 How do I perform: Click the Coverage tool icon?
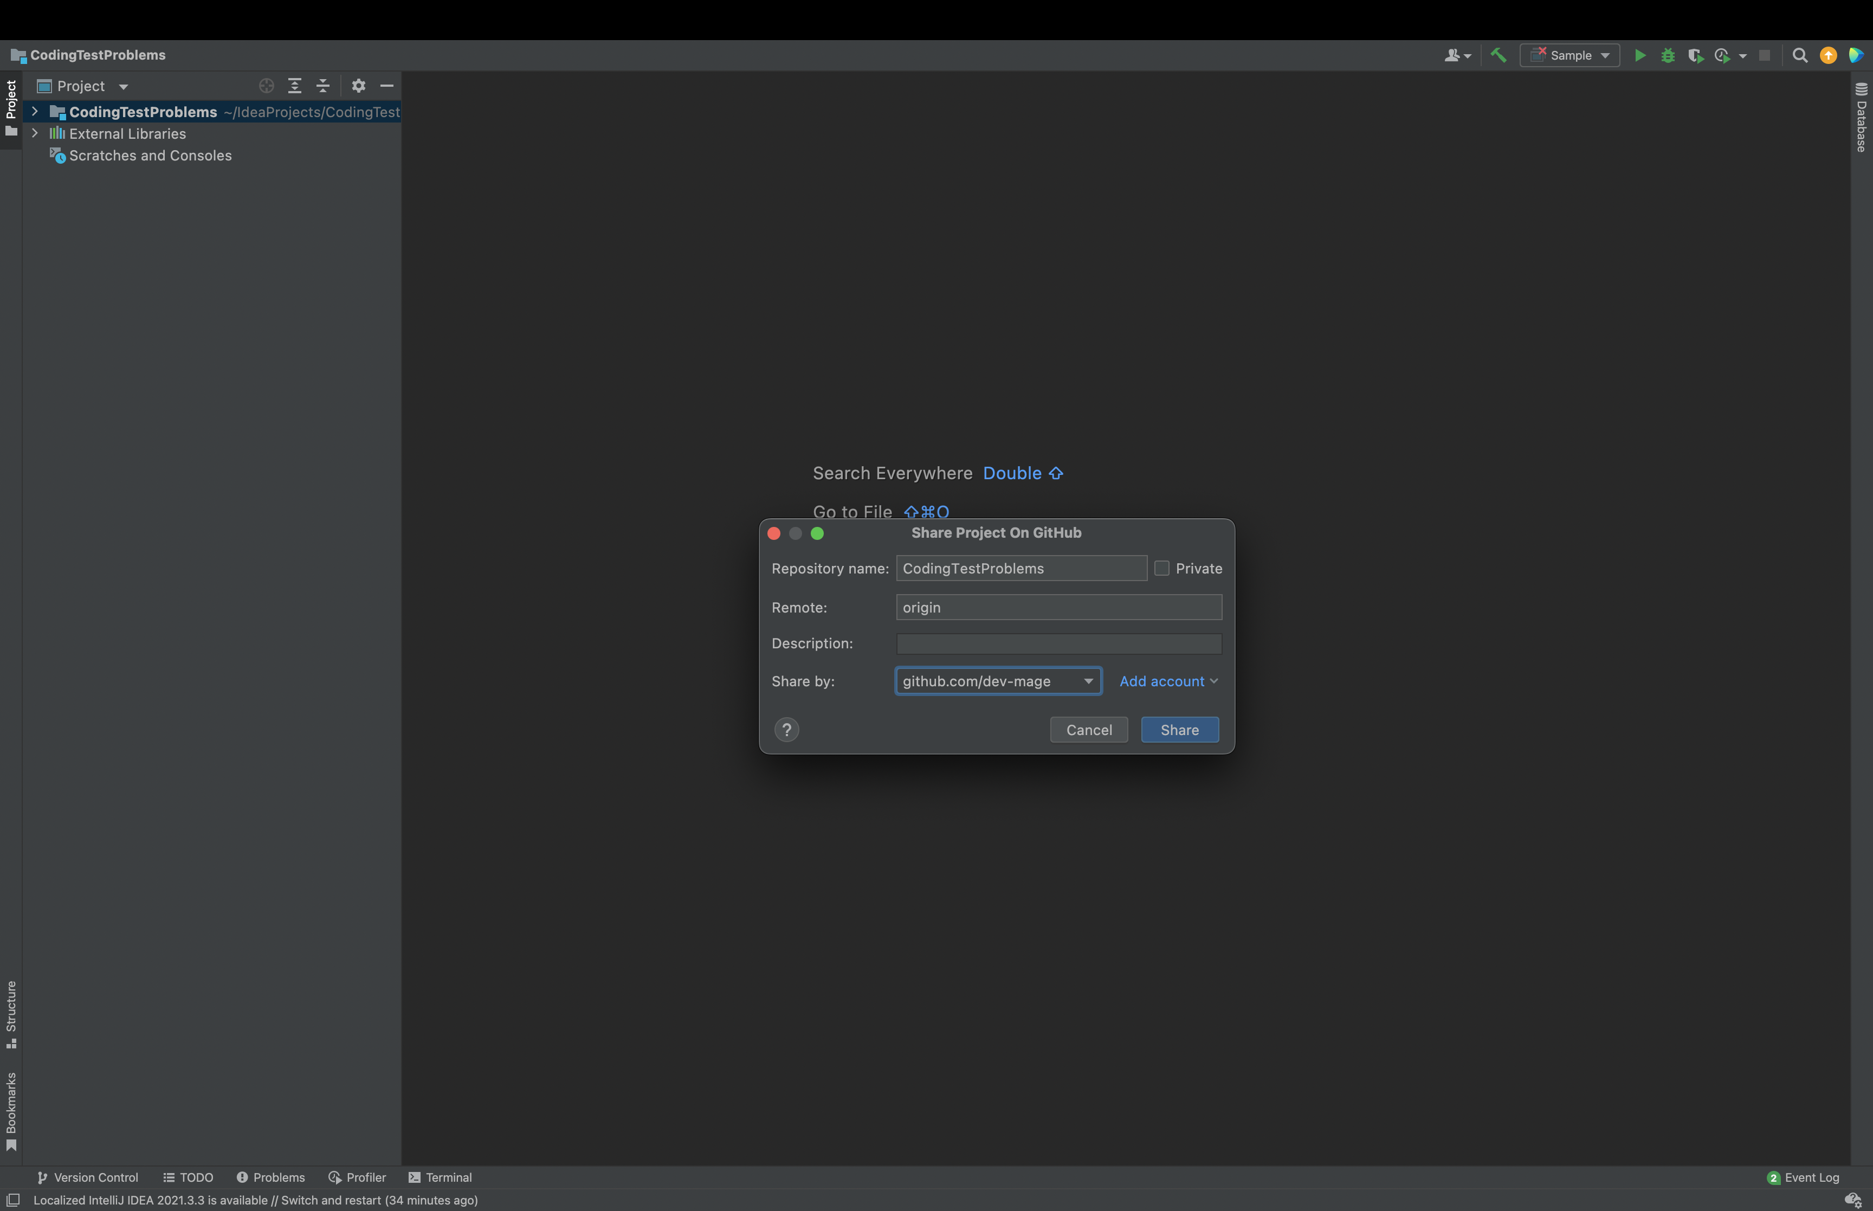pyautogui.click(x=1694, y=56)
